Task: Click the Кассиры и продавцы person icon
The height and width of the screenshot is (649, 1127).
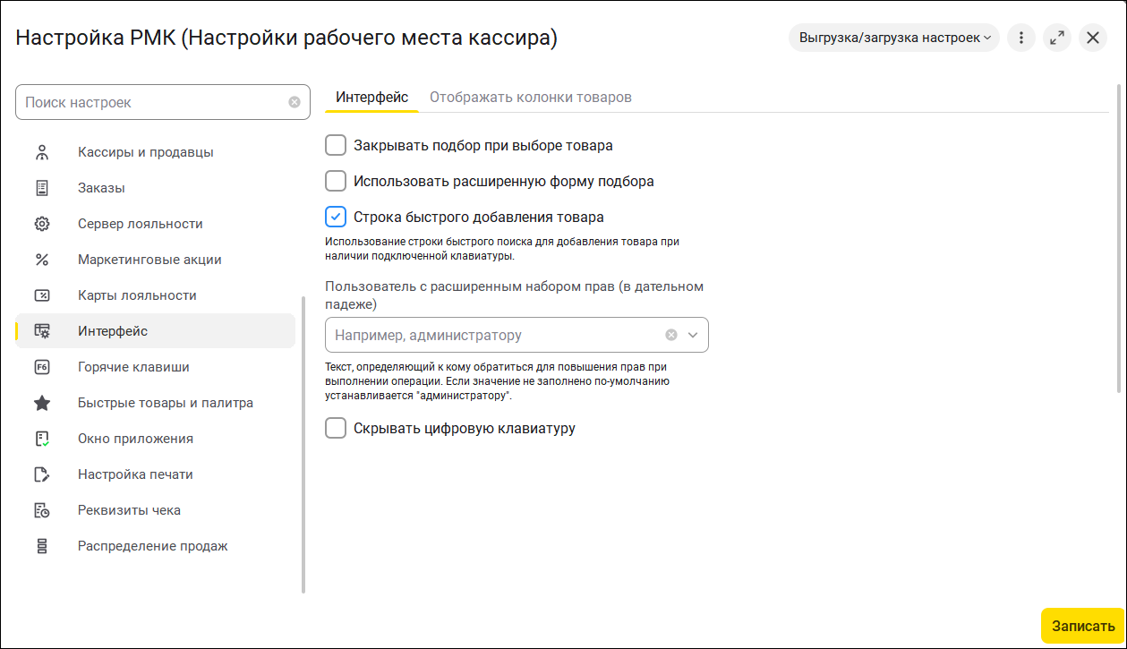Action: (x=42, y=152)
